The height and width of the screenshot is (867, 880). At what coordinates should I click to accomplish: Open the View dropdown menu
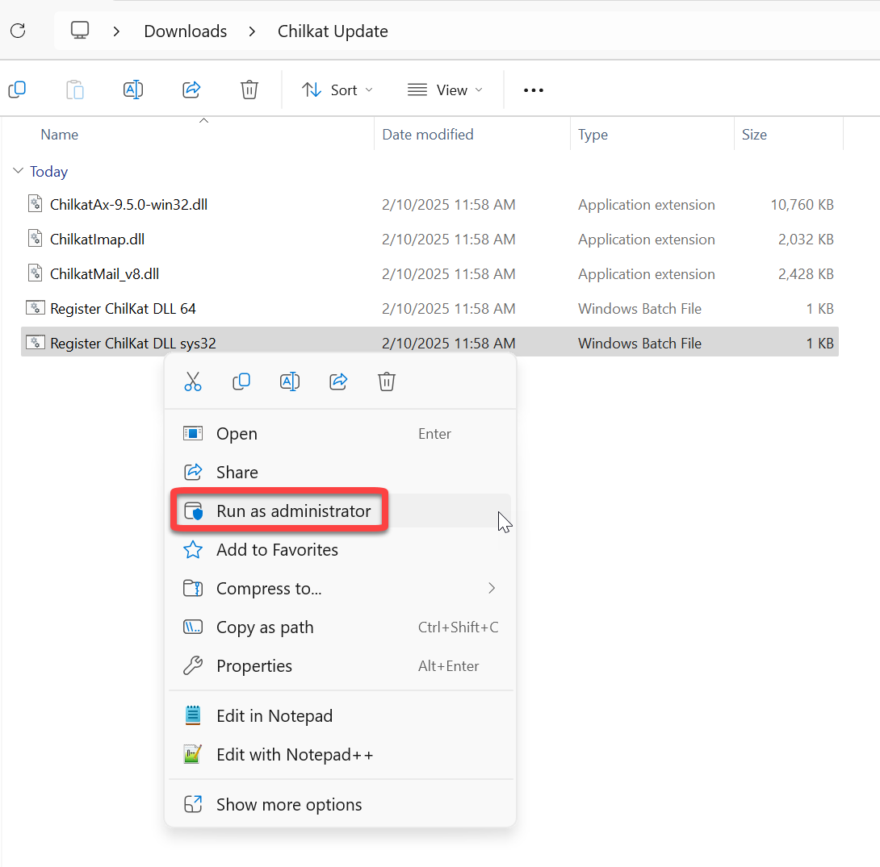(x=445, y=90)
